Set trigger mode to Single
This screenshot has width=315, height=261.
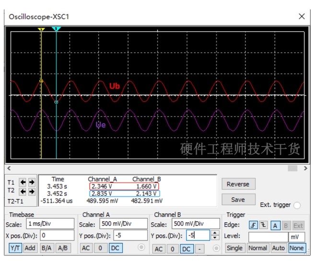tap(234, 248)
